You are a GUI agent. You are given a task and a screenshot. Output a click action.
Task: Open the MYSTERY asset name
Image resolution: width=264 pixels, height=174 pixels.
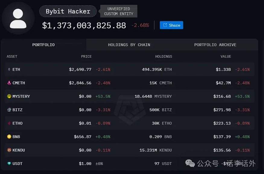pyautogui.click(x=21, y=96)
